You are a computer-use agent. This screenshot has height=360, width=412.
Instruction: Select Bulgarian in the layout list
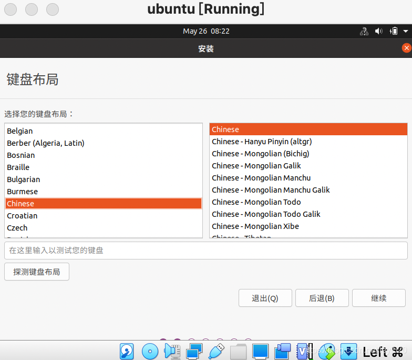point(104,179)
